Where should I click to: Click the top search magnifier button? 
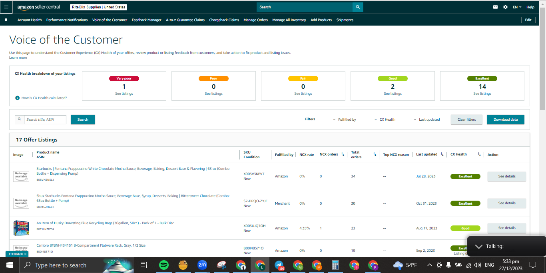pyautogui.click(x=358, y=7)
